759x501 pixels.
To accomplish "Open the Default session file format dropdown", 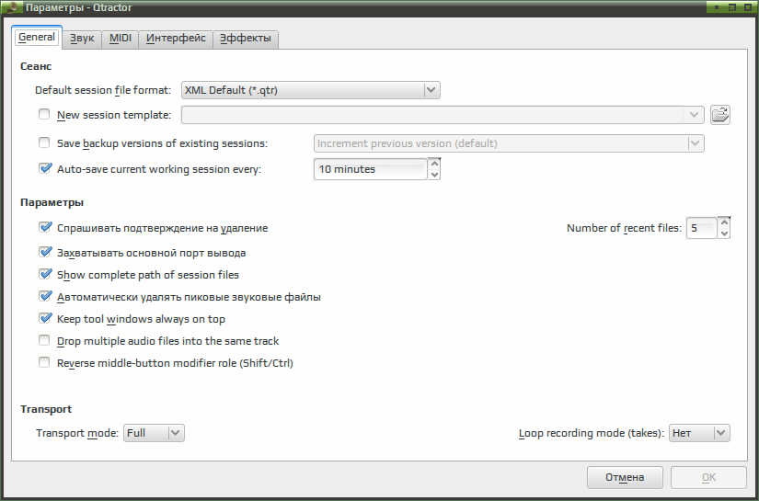I will click(310, 90).
